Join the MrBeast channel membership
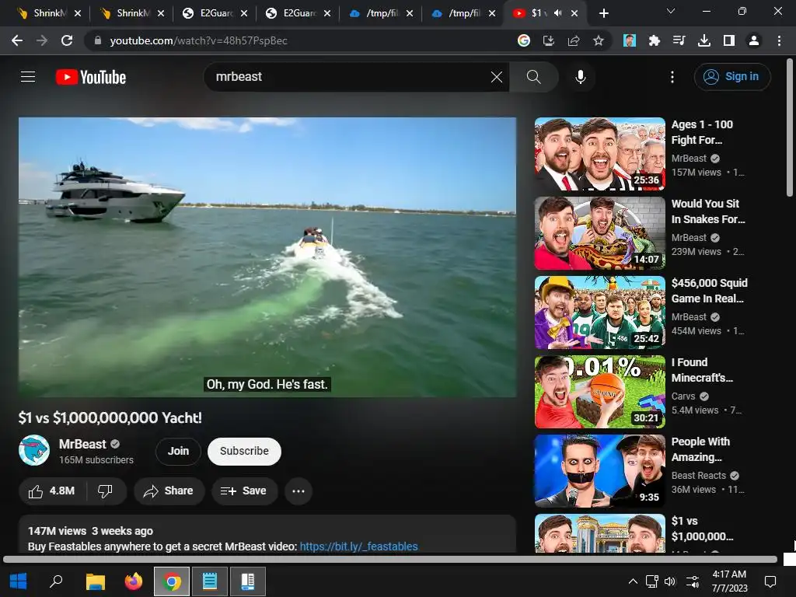The height and width of the screenshot is (597, 796). tap(178, 451)
